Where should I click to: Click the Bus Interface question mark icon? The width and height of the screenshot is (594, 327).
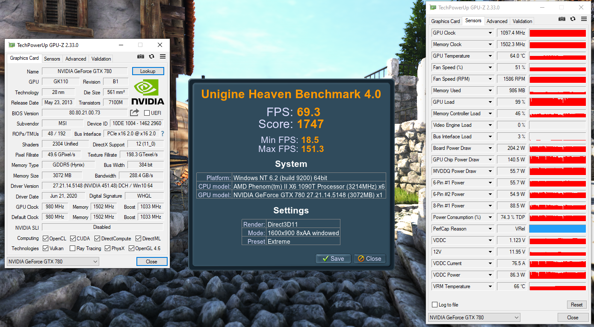tap(162, 134)
